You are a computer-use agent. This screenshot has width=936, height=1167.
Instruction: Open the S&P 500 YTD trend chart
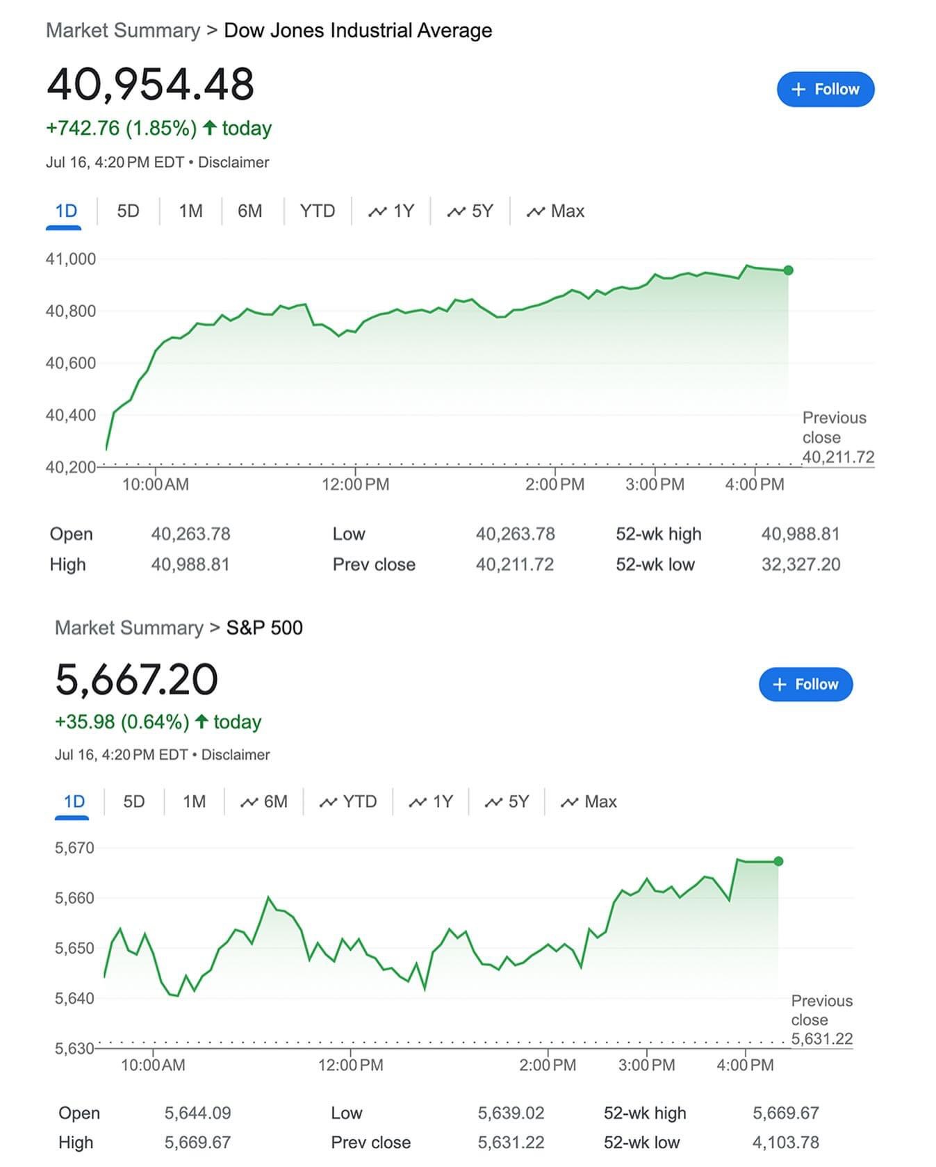(x=348, y=801)
